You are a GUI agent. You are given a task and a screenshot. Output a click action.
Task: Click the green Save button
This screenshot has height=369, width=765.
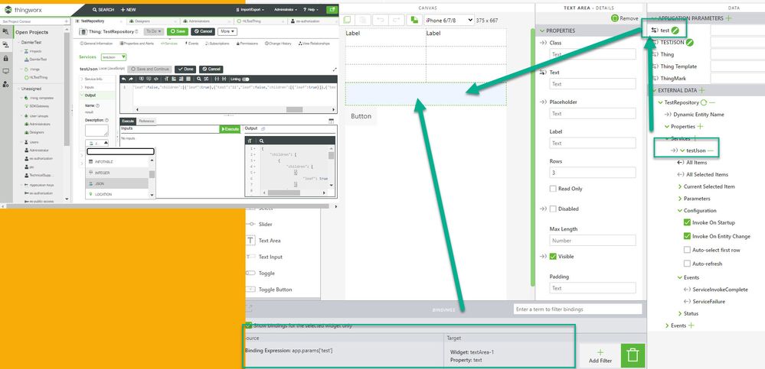tap(178, 31)
